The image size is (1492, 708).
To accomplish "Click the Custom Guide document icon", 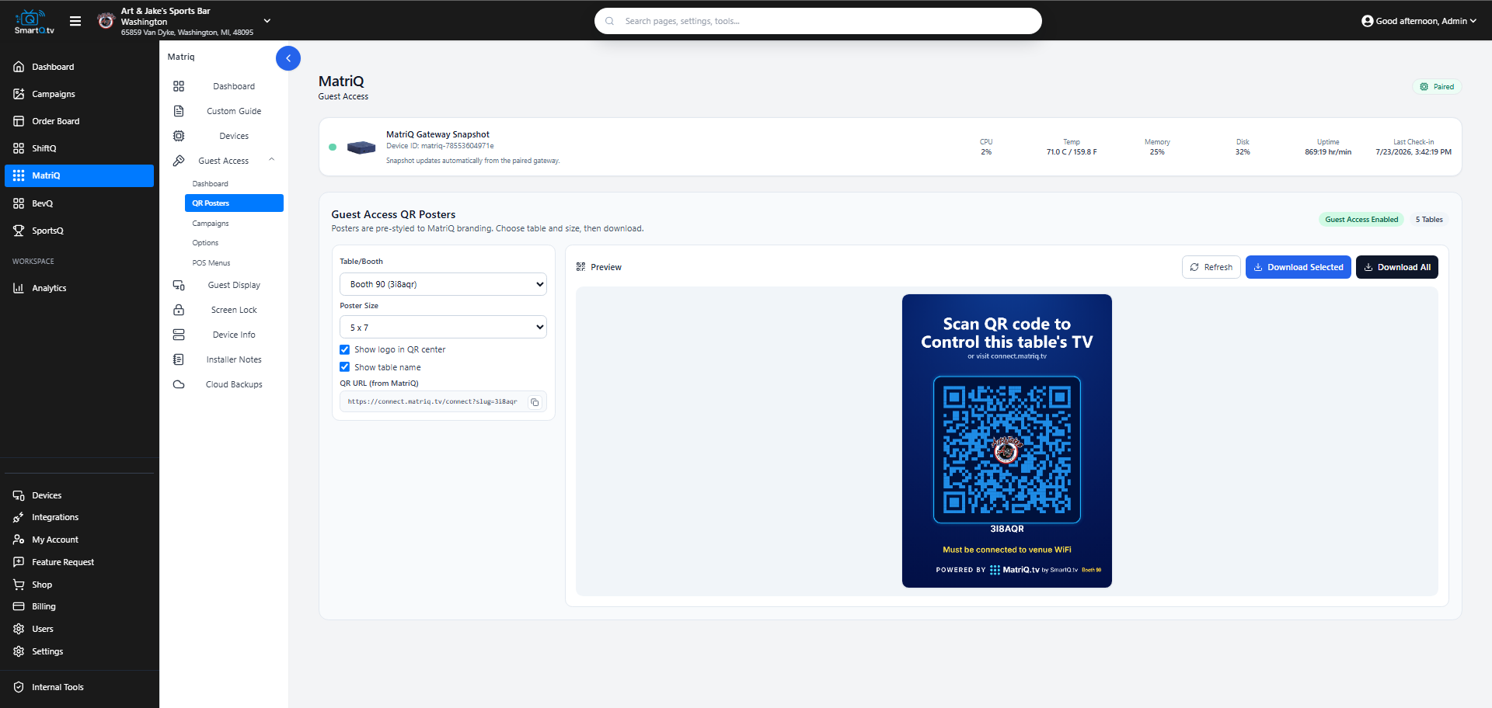I will [x=179, y=111].
